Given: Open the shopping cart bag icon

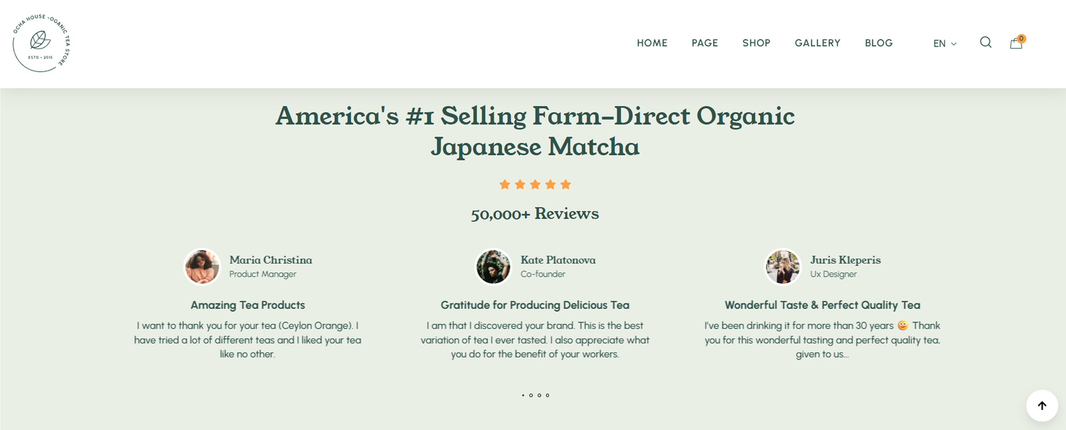Looking at the screenshot, I should click(x=1016, y=43).
